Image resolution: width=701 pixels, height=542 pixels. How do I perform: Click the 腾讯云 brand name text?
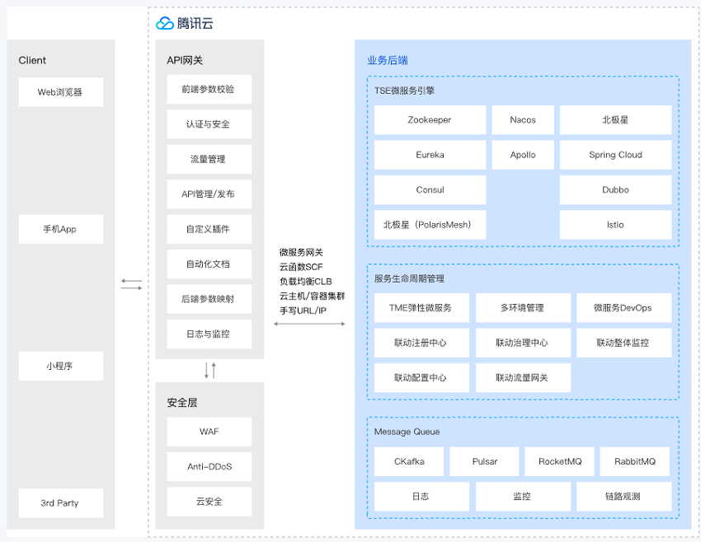[195, 23]
